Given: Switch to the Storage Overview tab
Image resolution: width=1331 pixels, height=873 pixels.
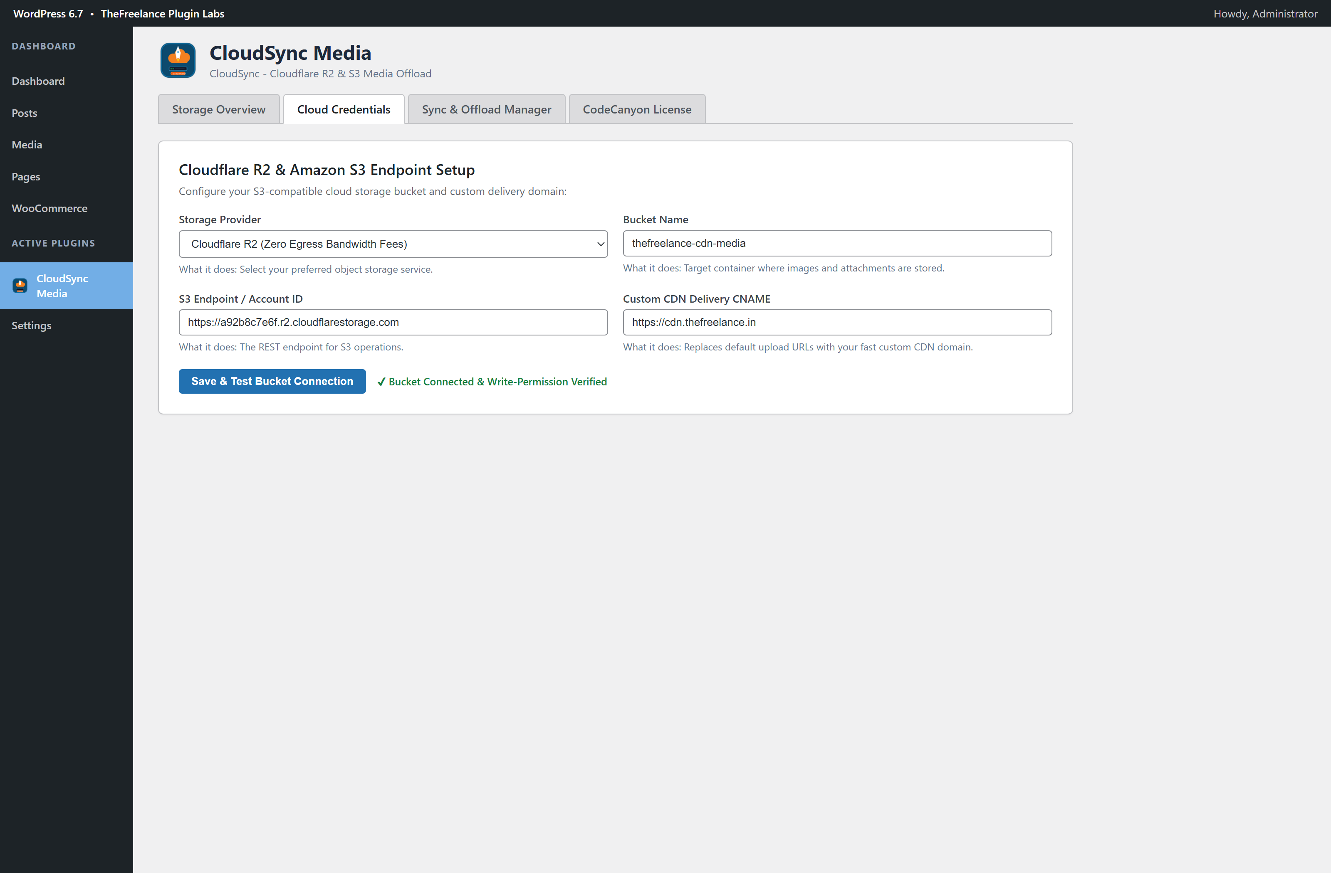Looking at the screenshot, I should coord(219,109).
